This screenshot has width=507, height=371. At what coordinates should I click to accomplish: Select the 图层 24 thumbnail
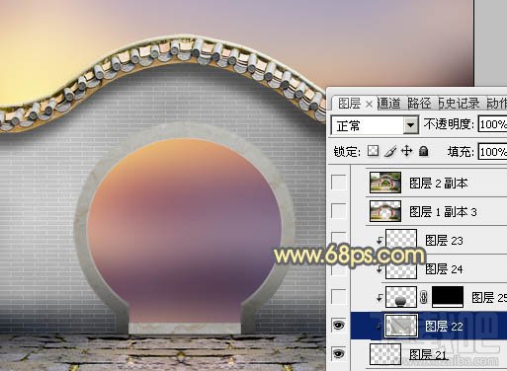(401, 269)
